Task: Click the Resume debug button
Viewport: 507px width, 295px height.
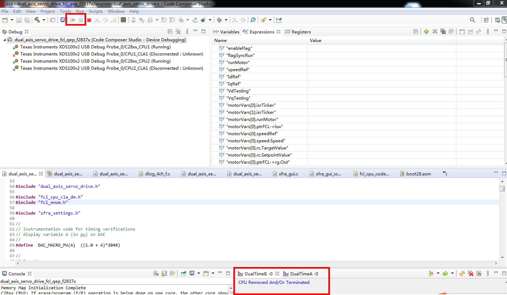Action: pos(73,20)
